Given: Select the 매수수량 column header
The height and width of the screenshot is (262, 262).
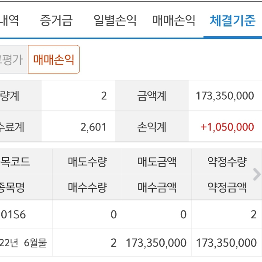Looking at the screenshot, I should 87,187.
